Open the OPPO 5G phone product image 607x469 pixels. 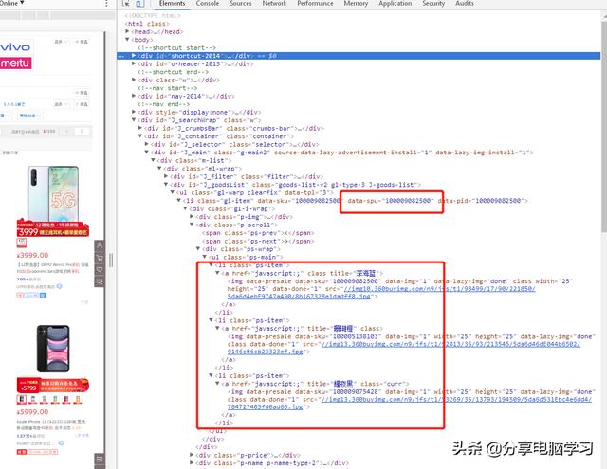click(53, 195)
